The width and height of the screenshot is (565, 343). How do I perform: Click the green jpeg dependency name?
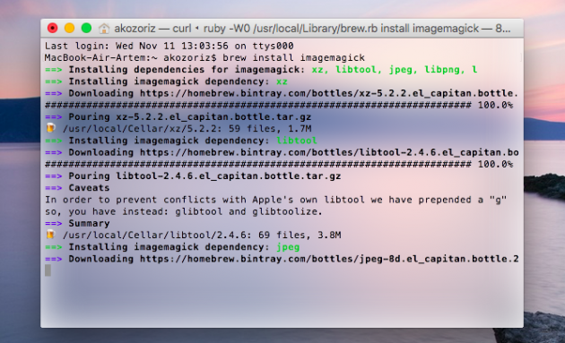click(x=288, y=247)
